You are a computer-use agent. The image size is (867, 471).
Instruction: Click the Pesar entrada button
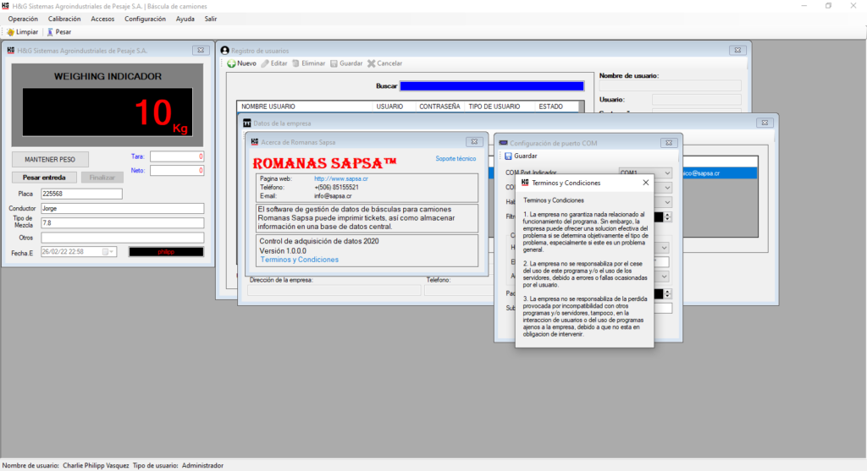tap(44, 178)
